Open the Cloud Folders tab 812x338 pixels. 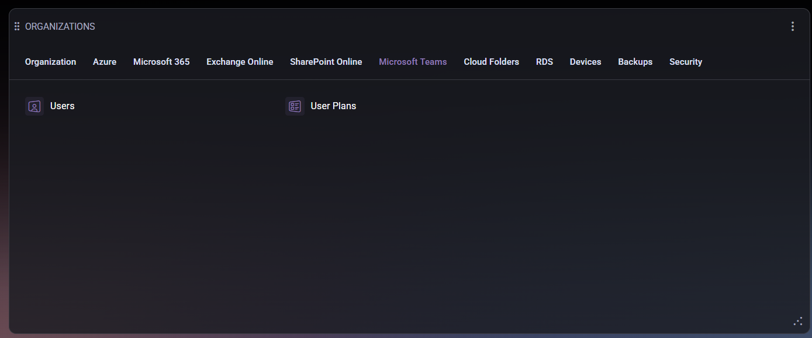(491, 62)
